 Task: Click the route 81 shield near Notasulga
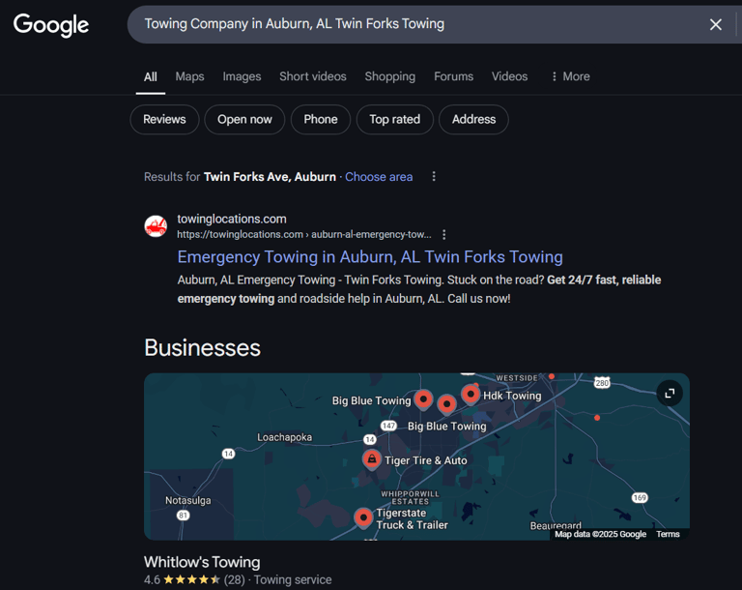[x=184, y=516]
